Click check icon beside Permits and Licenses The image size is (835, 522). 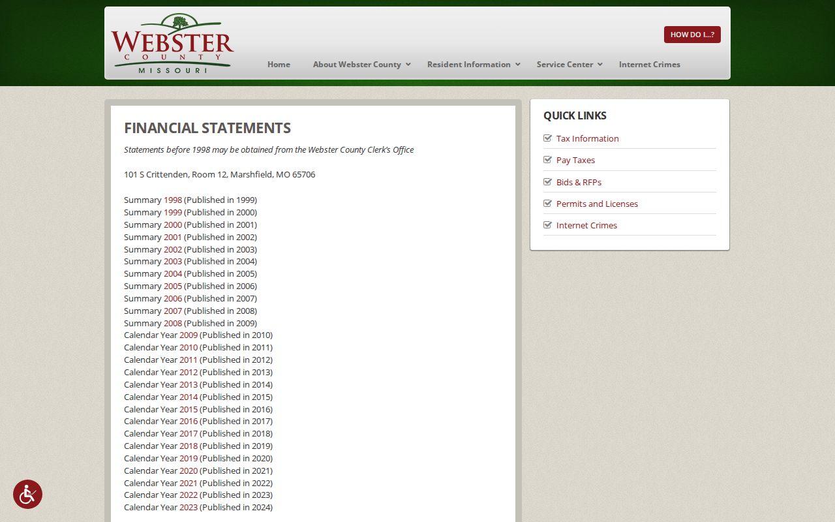coord(548,203)
